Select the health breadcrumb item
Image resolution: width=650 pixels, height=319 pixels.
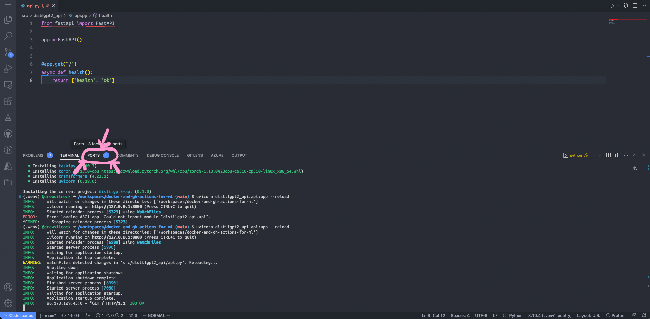tap(104, 15)
